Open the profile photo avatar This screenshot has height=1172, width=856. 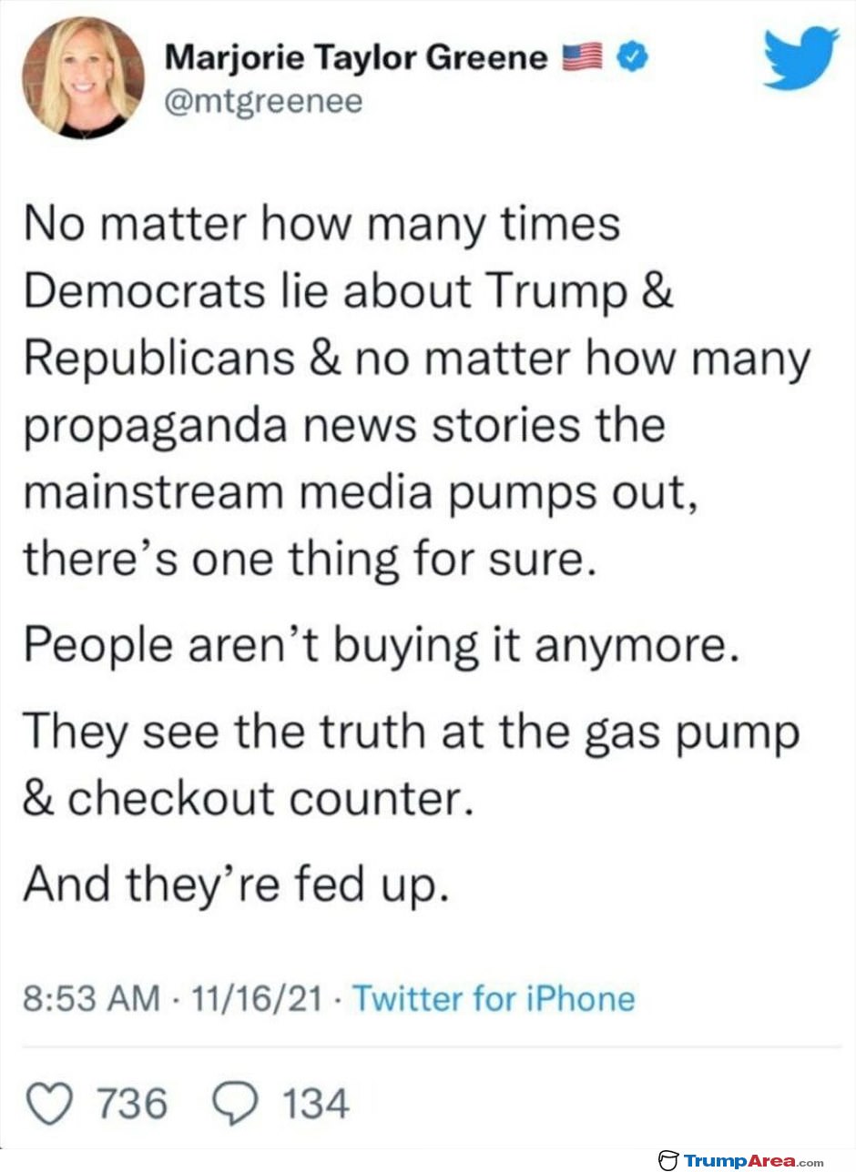click(x=83, y=78)
